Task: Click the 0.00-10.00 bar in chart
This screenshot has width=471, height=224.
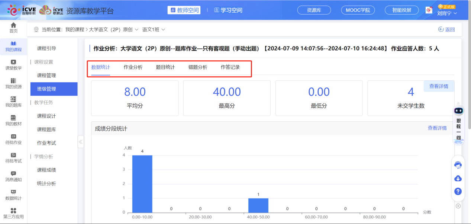Action: coord(142,183)
